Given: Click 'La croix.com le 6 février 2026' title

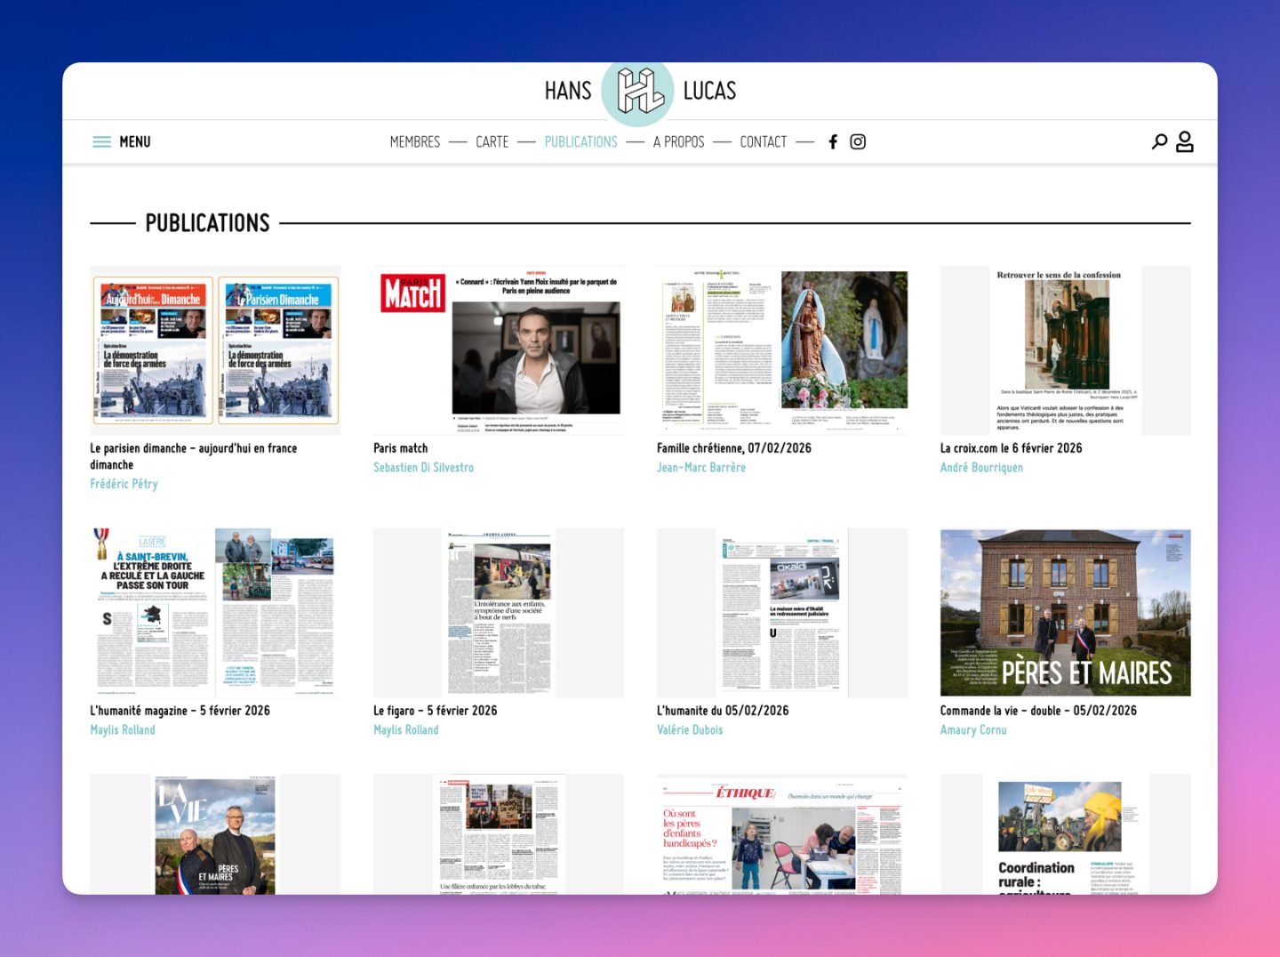Looking at the screenshot, I should coord(1012,448).
